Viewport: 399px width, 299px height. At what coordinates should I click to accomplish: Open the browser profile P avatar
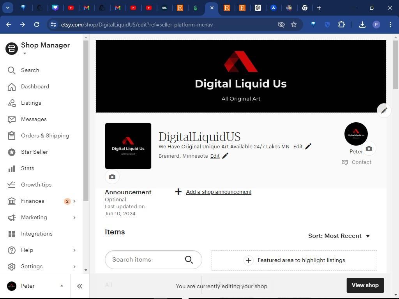tap(376, 25)
